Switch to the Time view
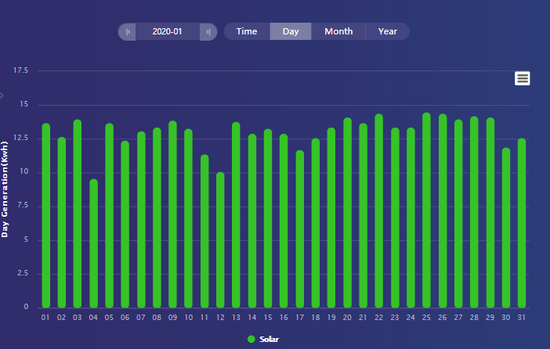 point(247,31)
